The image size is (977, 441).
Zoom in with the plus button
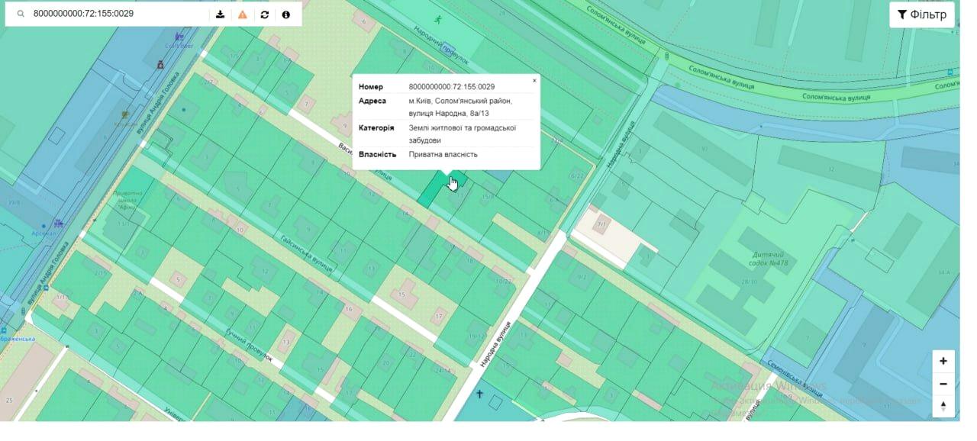pos(943,361)
